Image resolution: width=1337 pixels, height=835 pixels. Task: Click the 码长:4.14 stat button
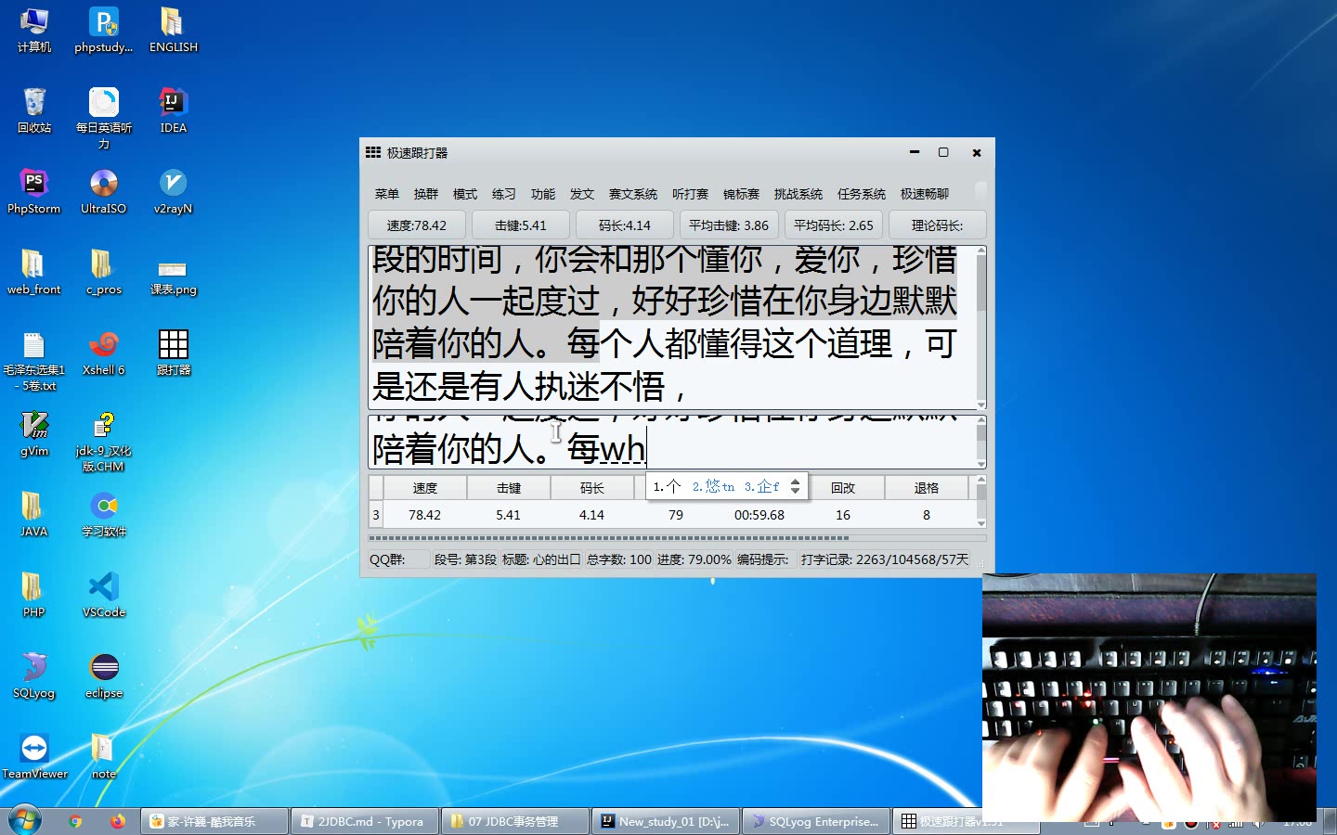point(625,225)
